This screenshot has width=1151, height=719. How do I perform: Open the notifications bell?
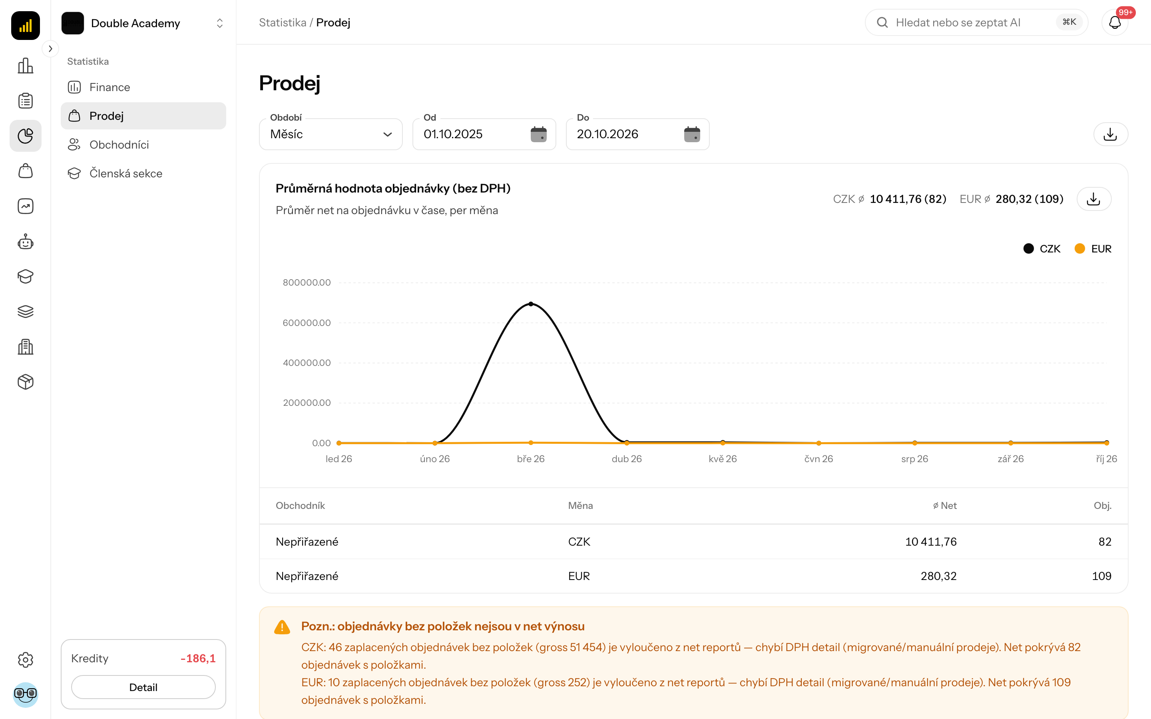coord(1114,22)
